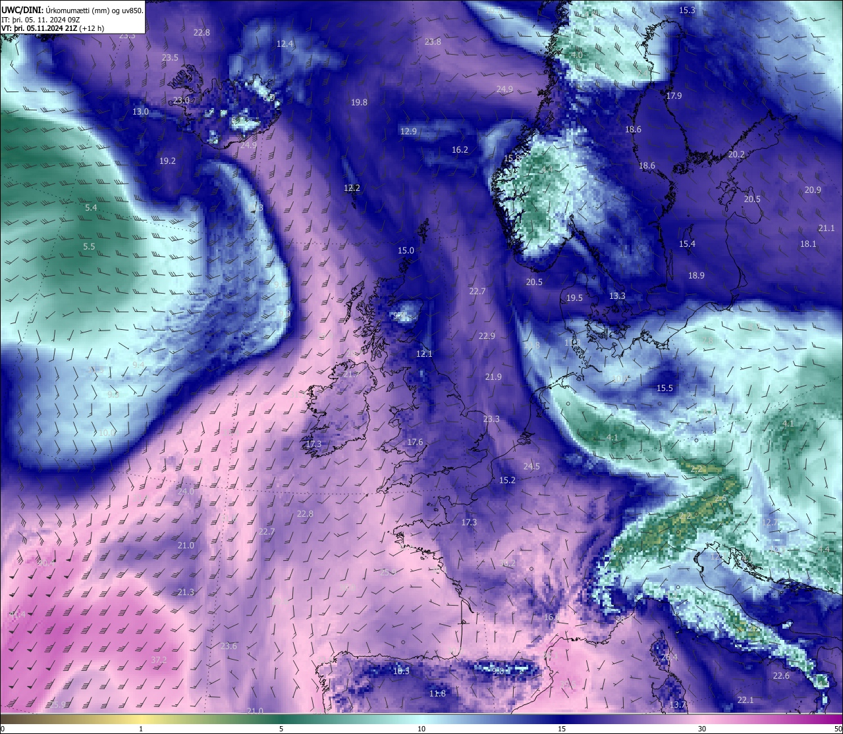Click the 18.1 value on the map
Image resolution: width=843 pixels, height=734 pixels.
[808, 244]
